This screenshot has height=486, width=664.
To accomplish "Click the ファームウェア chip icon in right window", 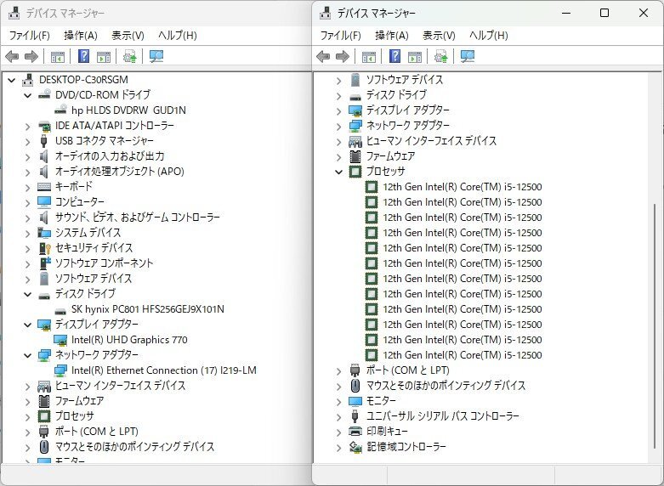I will click(355, 156).
